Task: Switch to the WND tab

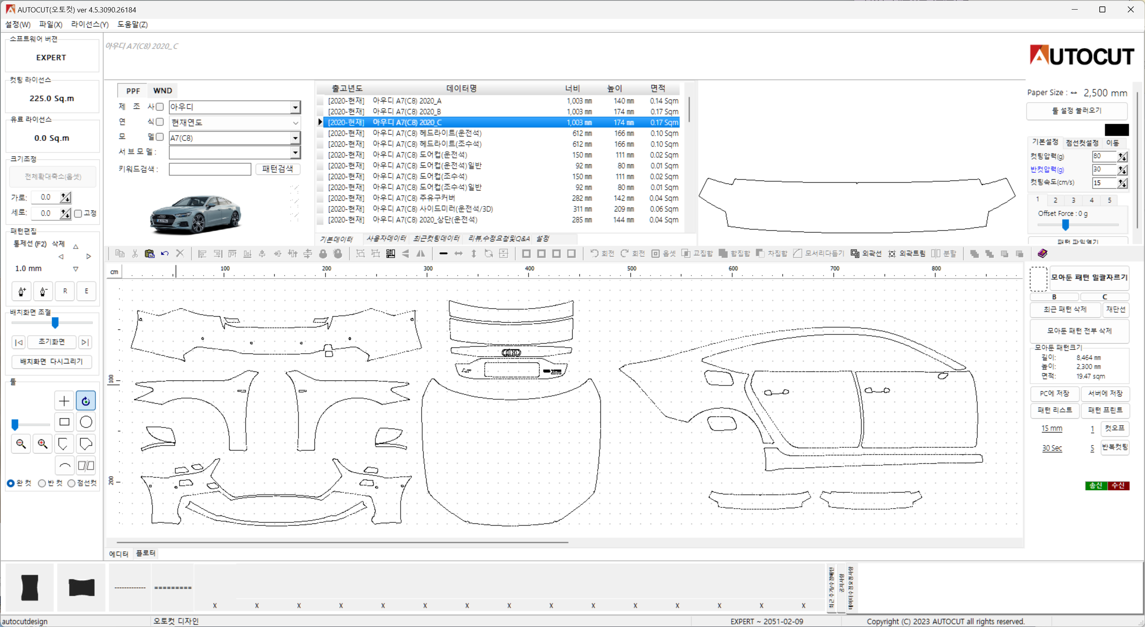Action: [x=162, y=90]
